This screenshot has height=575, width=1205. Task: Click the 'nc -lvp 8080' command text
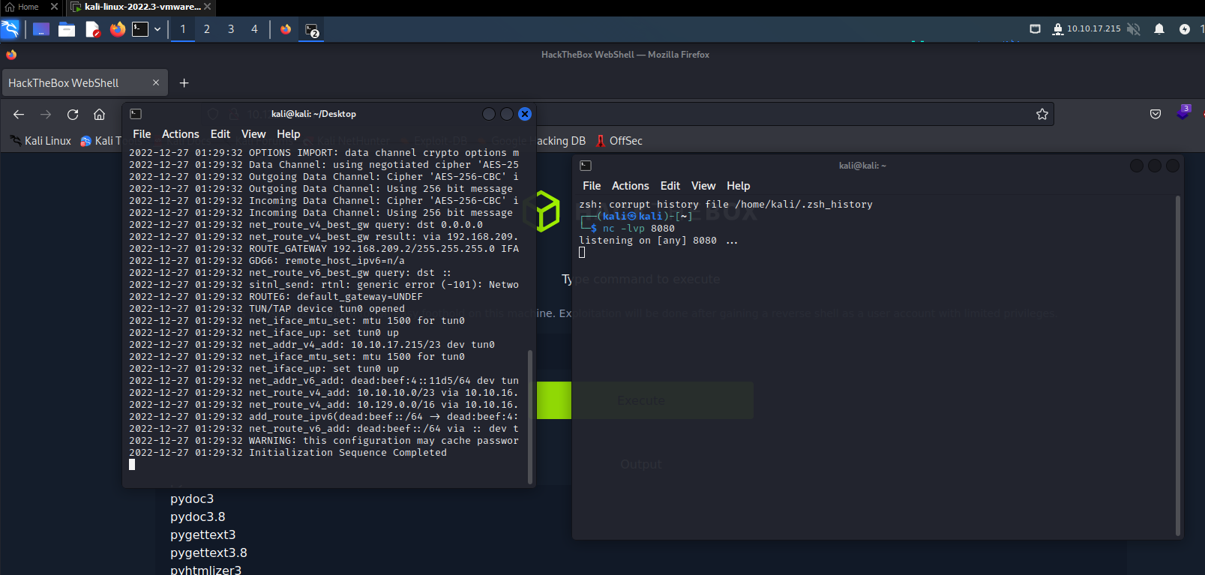click(639, 229)
